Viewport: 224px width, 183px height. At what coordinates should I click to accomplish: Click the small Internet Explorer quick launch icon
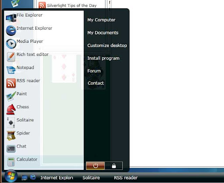pos(33,177)
